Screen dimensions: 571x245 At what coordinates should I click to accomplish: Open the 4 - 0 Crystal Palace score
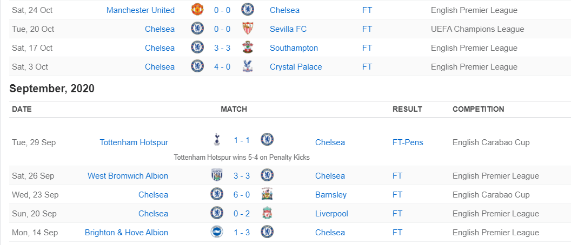pyautogui.click(x=222, y=67)
